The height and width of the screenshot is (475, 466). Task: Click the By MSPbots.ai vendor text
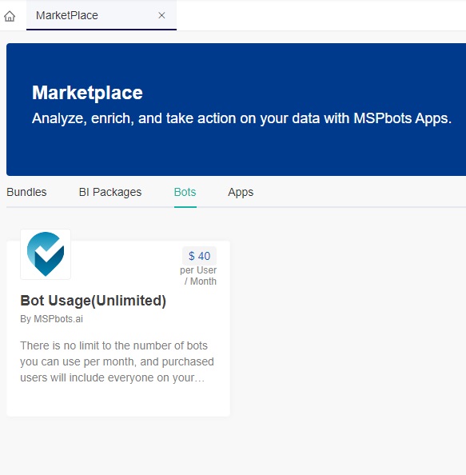(51, 319)
